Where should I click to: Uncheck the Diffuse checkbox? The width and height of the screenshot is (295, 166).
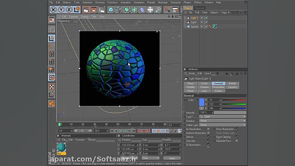(x=208, y=137)
